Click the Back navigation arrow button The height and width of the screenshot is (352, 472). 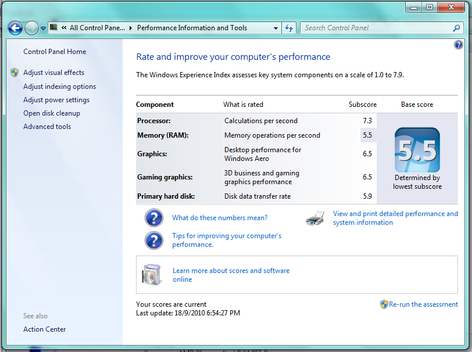click(x=15, y=28)
